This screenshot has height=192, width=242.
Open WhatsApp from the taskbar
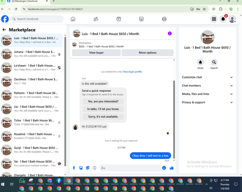click(x=22, y=180)
